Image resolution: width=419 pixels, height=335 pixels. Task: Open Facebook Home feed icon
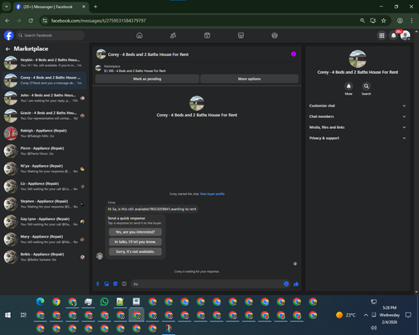[139, 35]
